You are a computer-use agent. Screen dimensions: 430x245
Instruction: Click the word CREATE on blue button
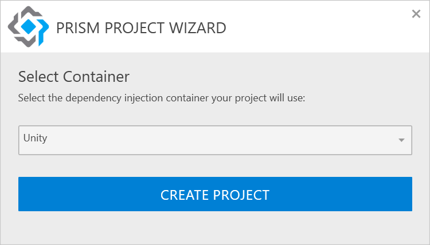point(185,195)
